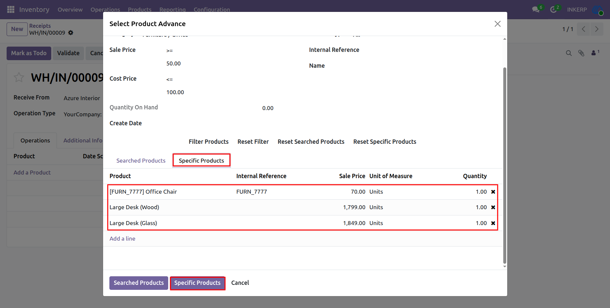
Task: Click the New record button
Action: (17, 29)
